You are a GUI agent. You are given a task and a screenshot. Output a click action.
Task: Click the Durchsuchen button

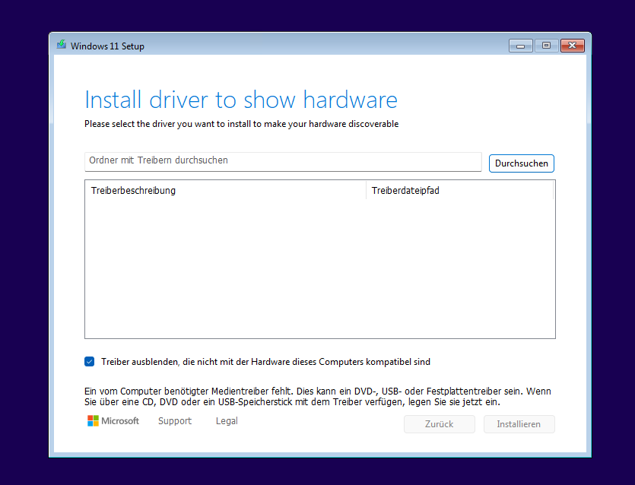tap(521, 163)
